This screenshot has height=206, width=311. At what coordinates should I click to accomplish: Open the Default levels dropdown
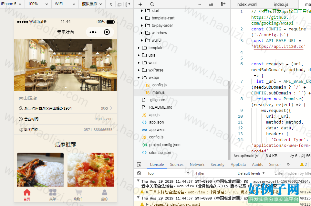(x=251, y=173)
